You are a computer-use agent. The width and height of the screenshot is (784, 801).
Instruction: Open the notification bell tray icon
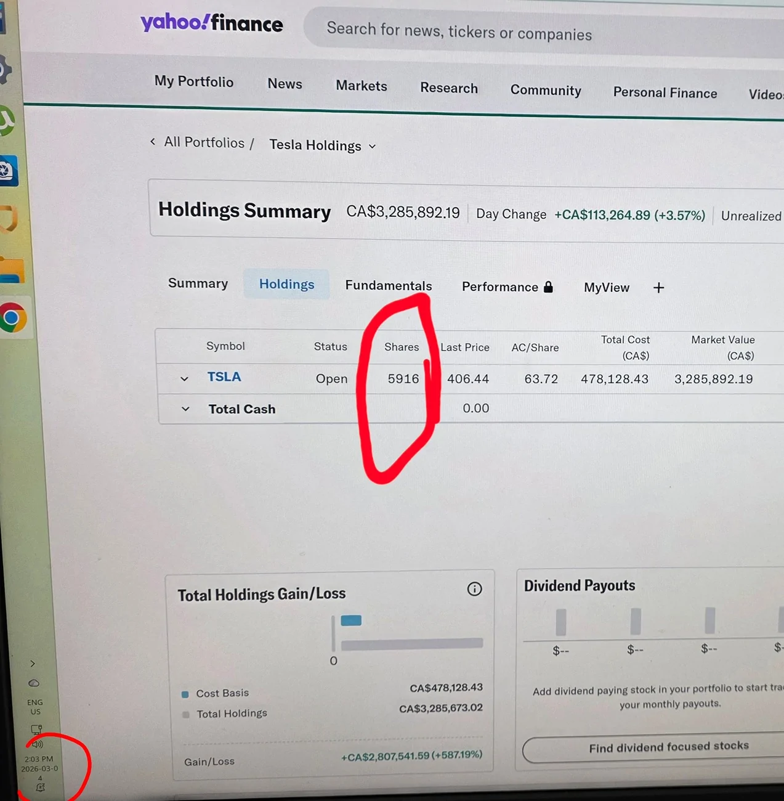[x=41, y=787]
